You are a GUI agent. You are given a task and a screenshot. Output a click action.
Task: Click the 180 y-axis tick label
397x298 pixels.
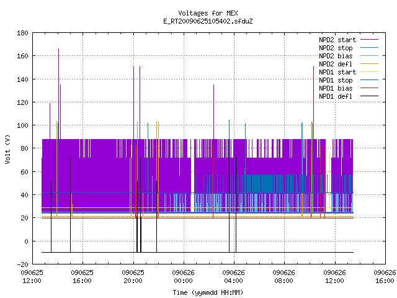point(22,33)
